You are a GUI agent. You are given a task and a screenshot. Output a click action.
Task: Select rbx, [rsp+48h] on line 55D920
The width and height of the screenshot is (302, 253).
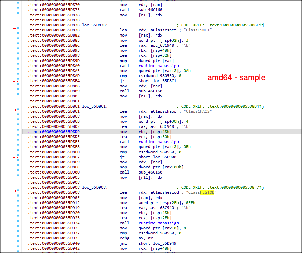click(x=155, y=213)
